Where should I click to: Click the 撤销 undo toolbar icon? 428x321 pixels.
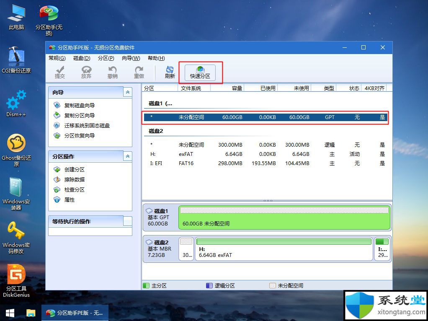pyautogui.click(x=112, y=72)
